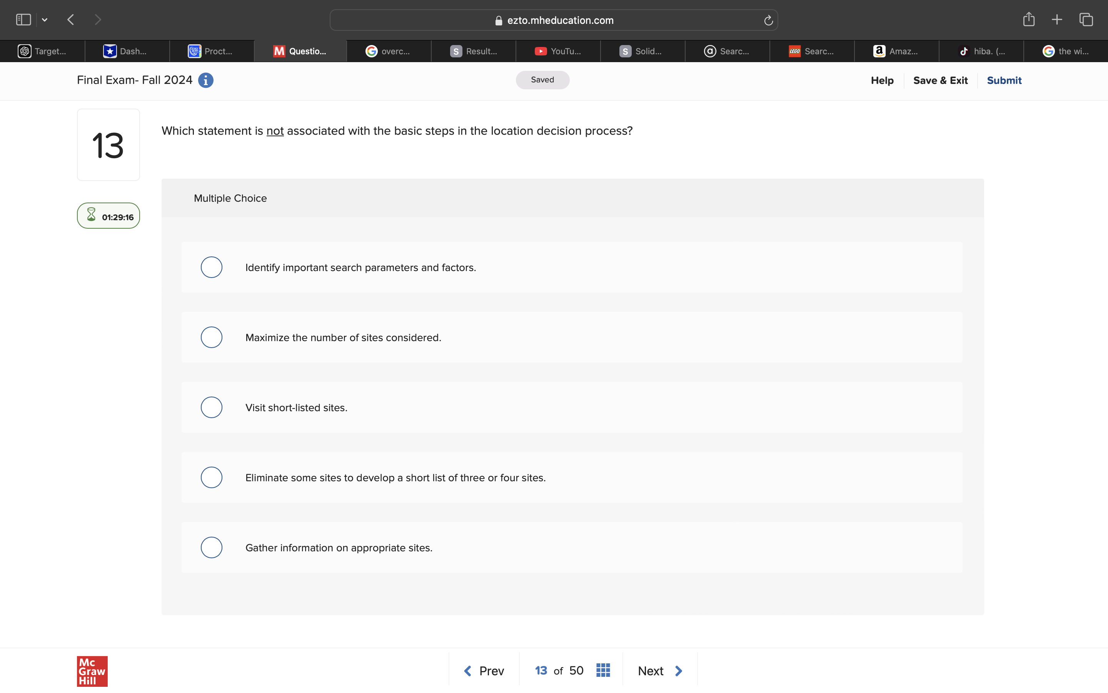1108x693 pixels.
Task: Click the exam info icon
Action: [x=205, y=80]
